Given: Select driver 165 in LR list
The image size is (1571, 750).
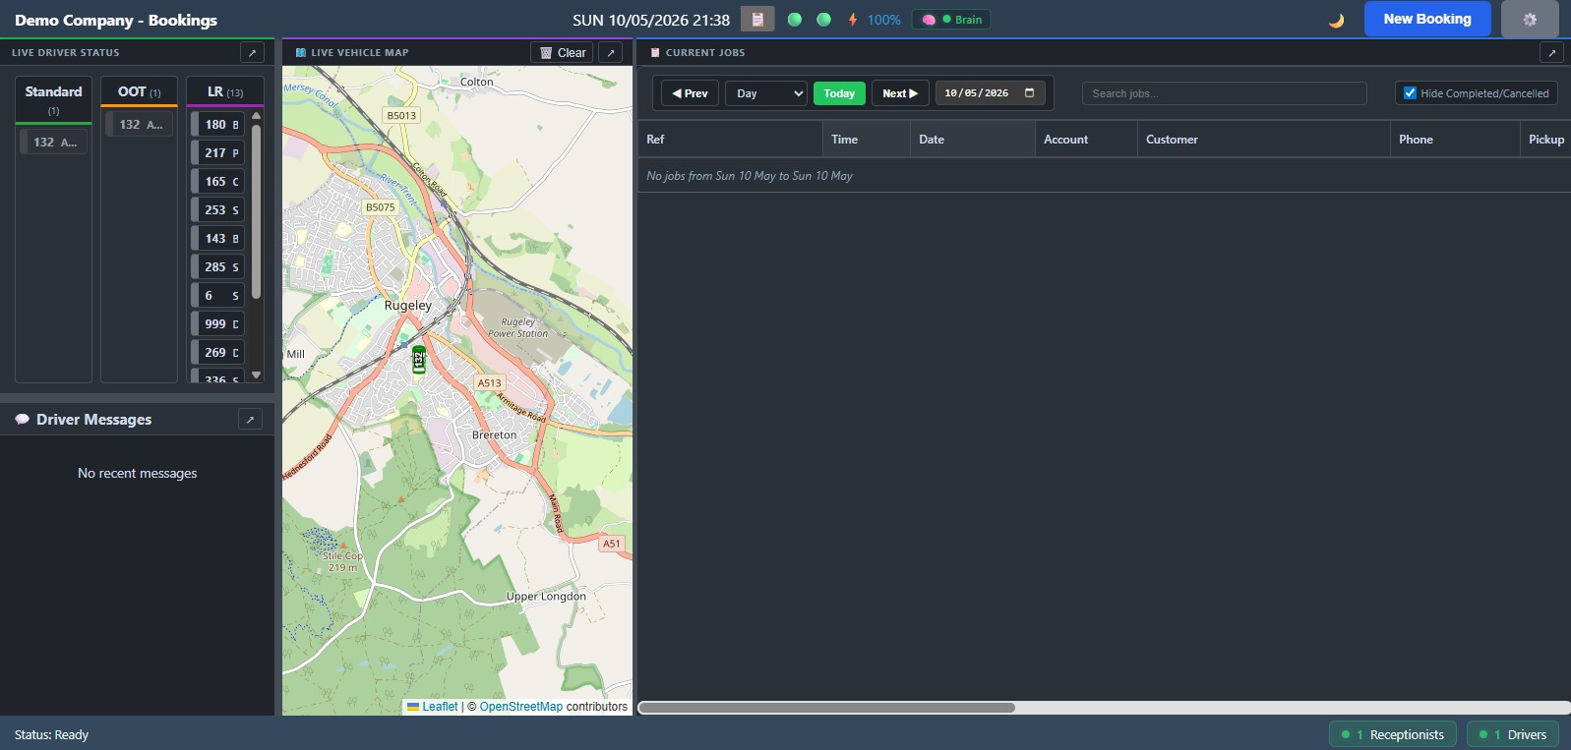Looking at the screenshot, I should point(217,181).
